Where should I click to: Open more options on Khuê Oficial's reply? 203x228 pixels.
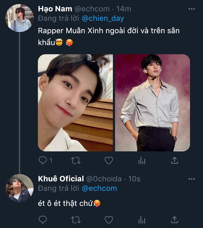point(191,179)
